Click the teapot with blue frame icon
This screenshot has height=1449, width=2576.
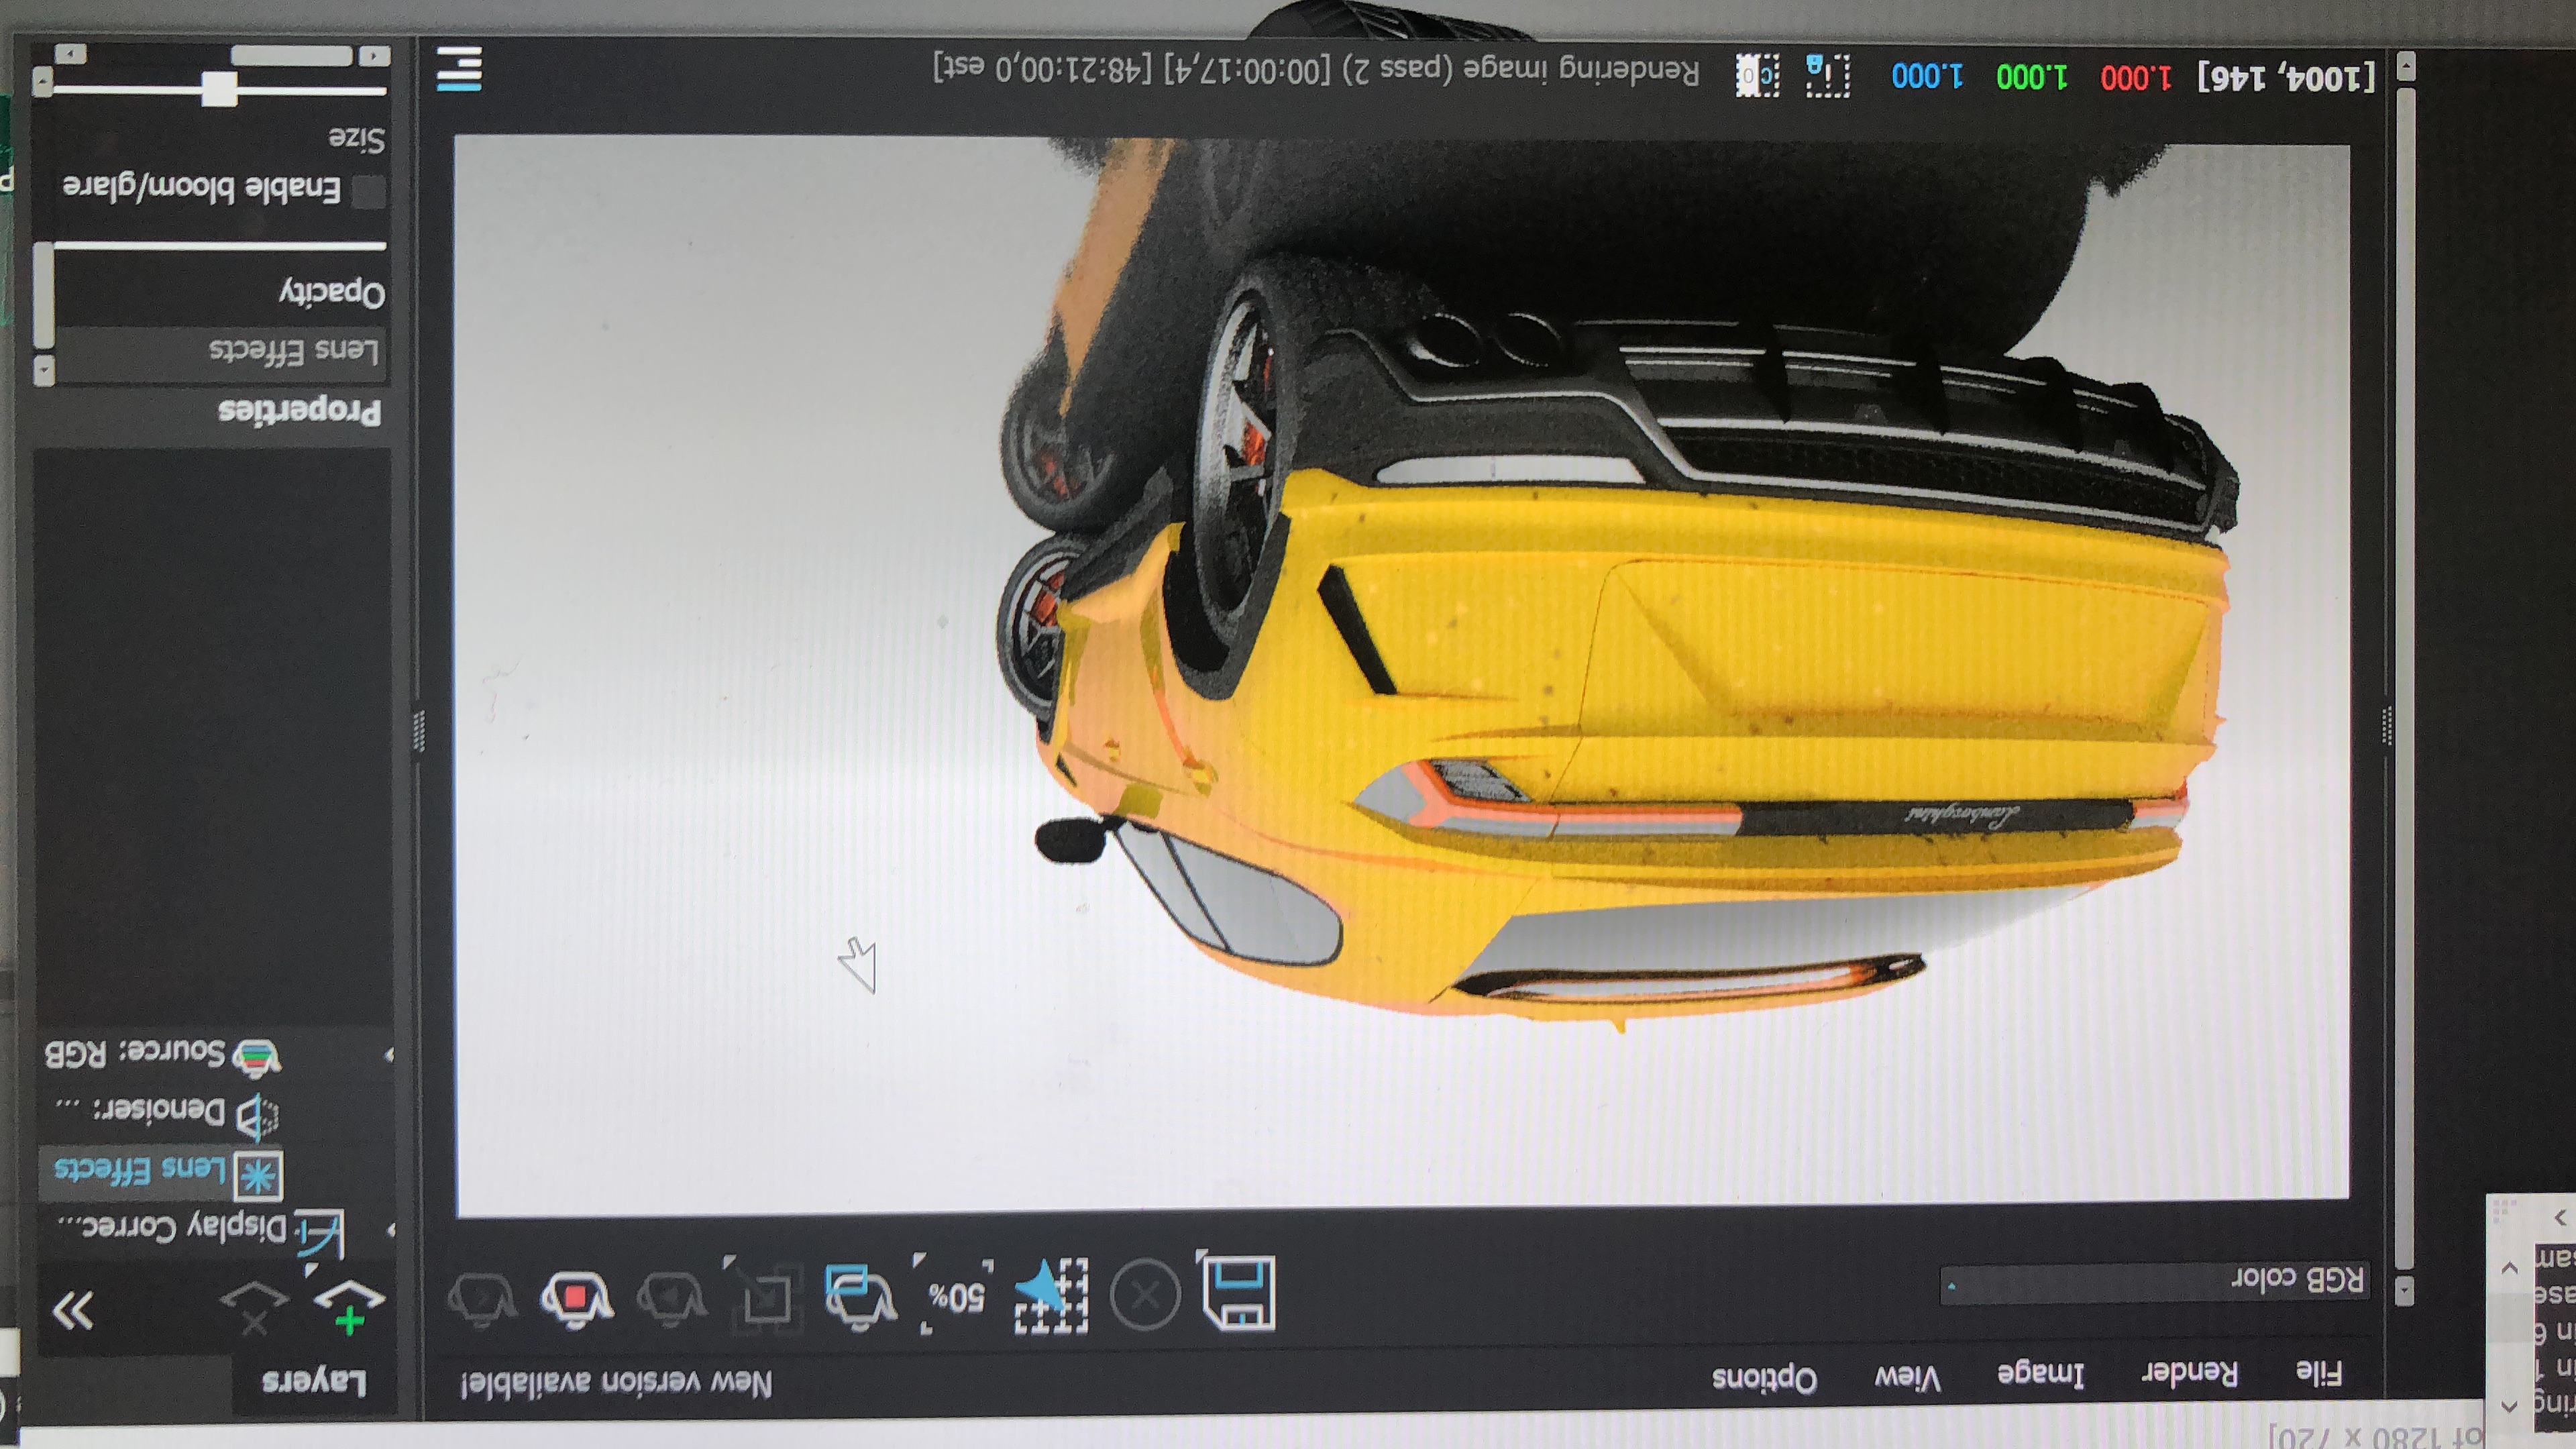859,1296
